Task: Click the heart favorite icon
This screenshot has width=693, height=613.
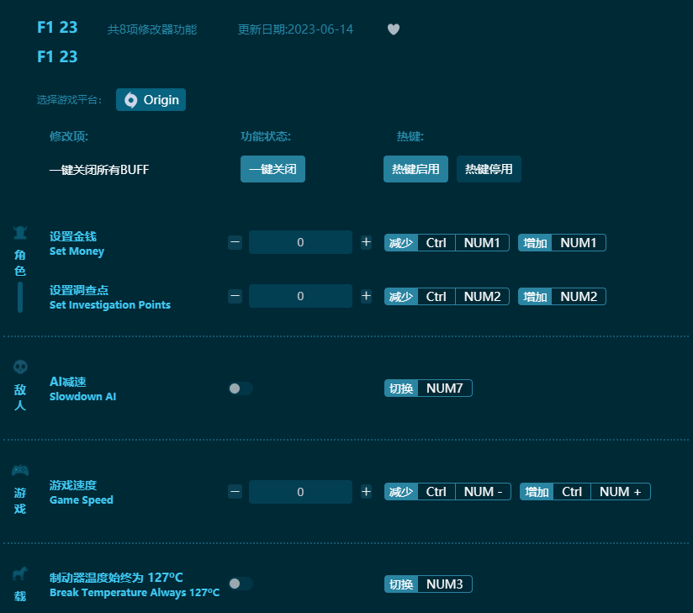Action: pos(393,29)
